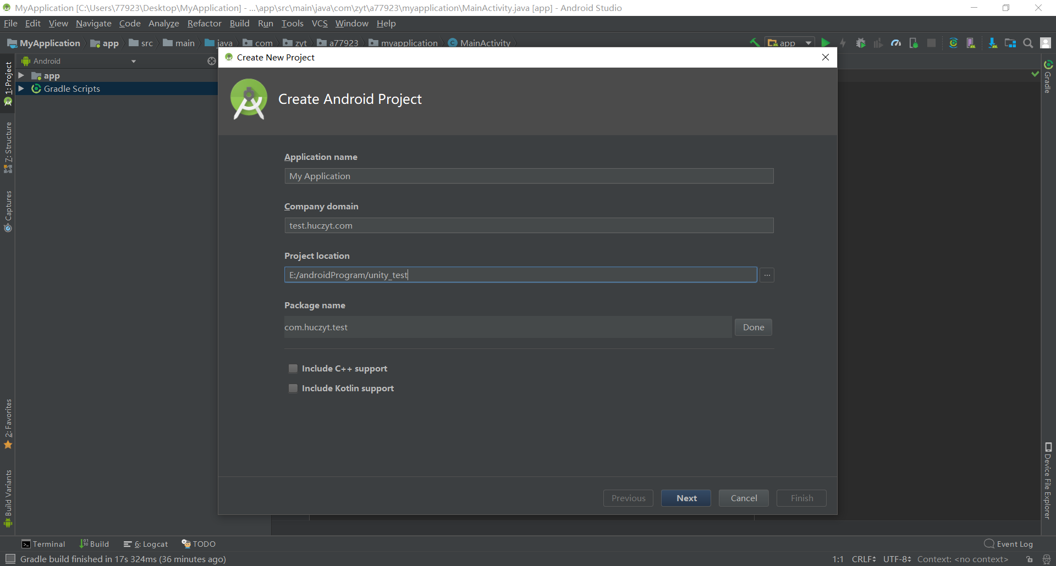Enable Include C++ support checkbox
Image resolution: width=1056 pixels, height=566 pixels.
[x=293, y=368]
